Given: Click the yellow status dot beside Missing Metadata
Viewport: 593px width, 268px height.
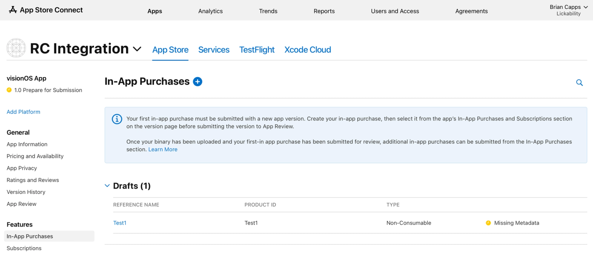Looking at the screenshot, I should click(x=488, y=223).
